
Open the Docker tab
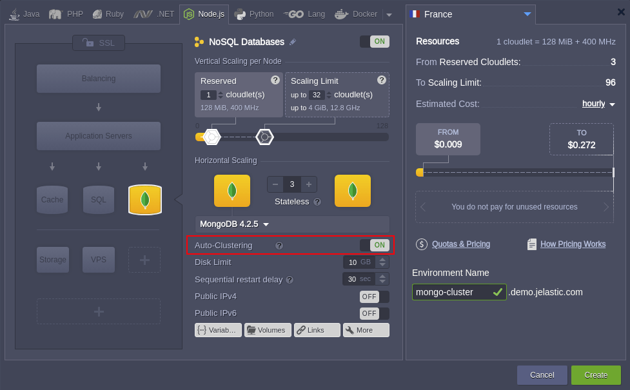click(x=356, y=14)
